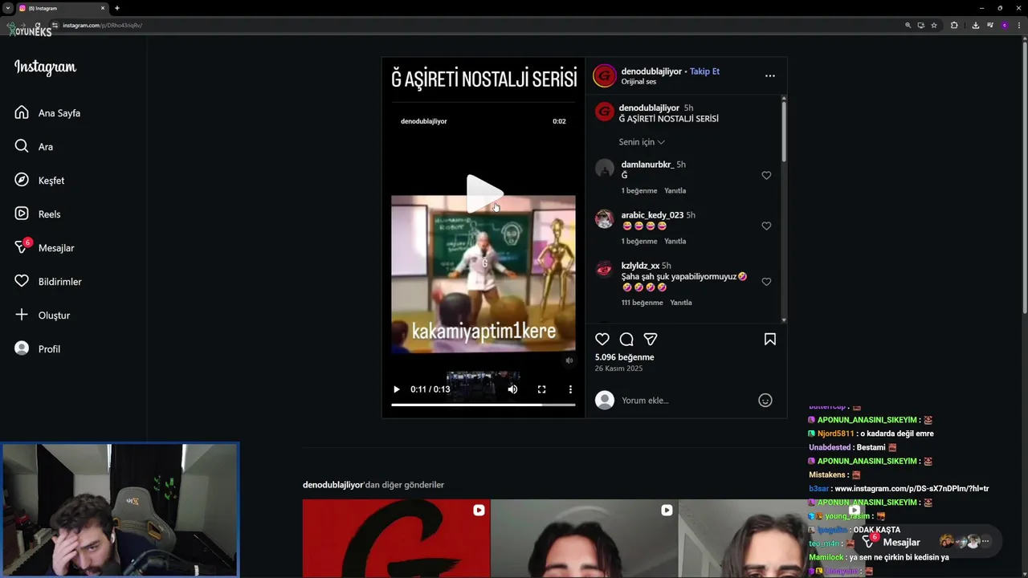1028x578 pixels.
Task: Open the browser zoom magnifier icon
Action: click(908, 26)
